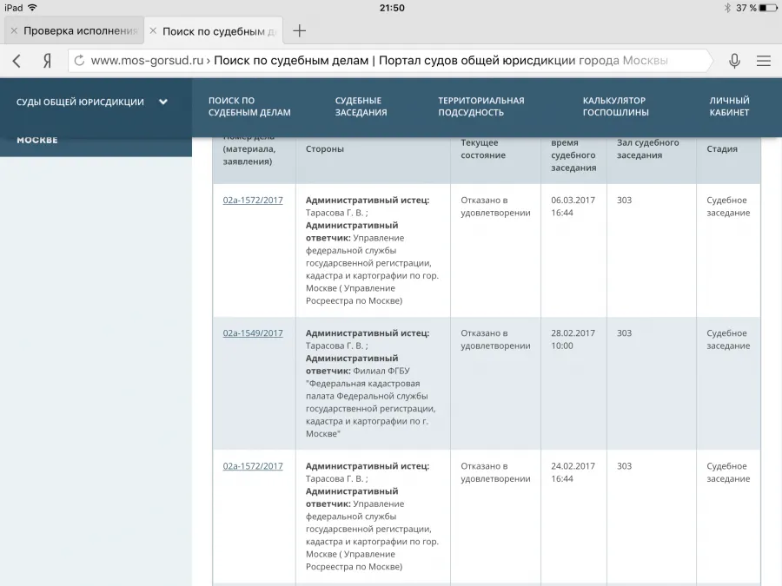The image size is (782, 586).
Task: Tap the Wi-Fi status icon
Action: coord(32,8)
